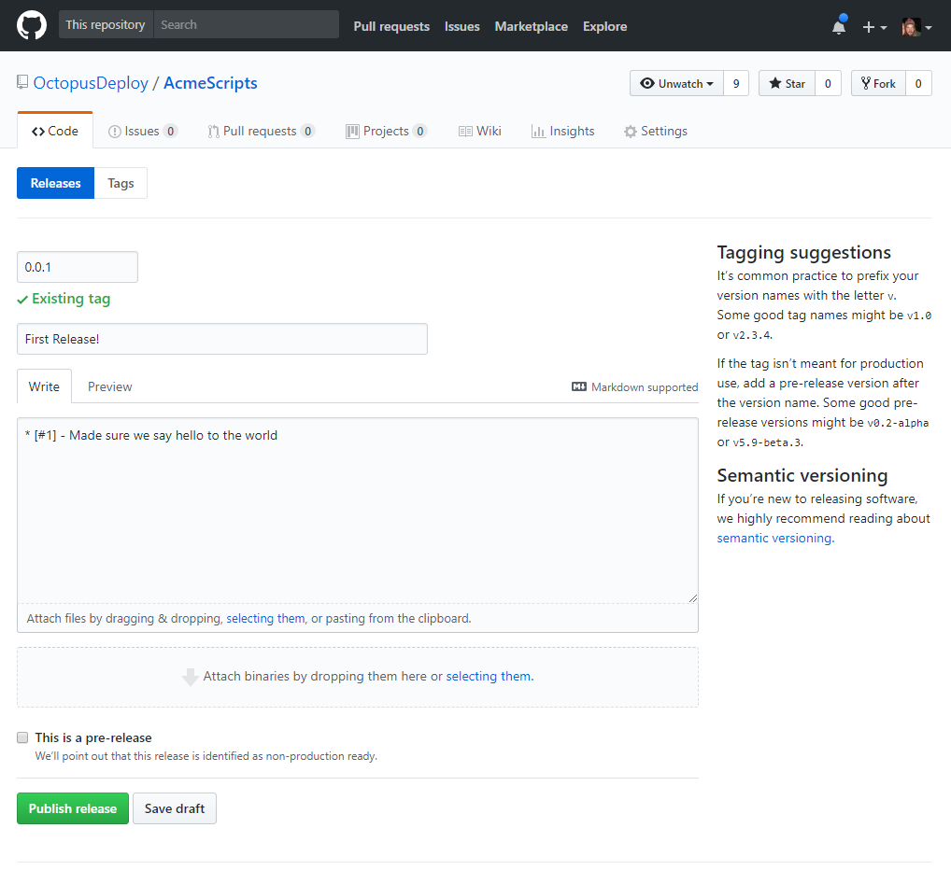The width and height of the screenshot is (951, 870).
Task: Open the profile avatar dropdown
Action: tap(914, 26)
